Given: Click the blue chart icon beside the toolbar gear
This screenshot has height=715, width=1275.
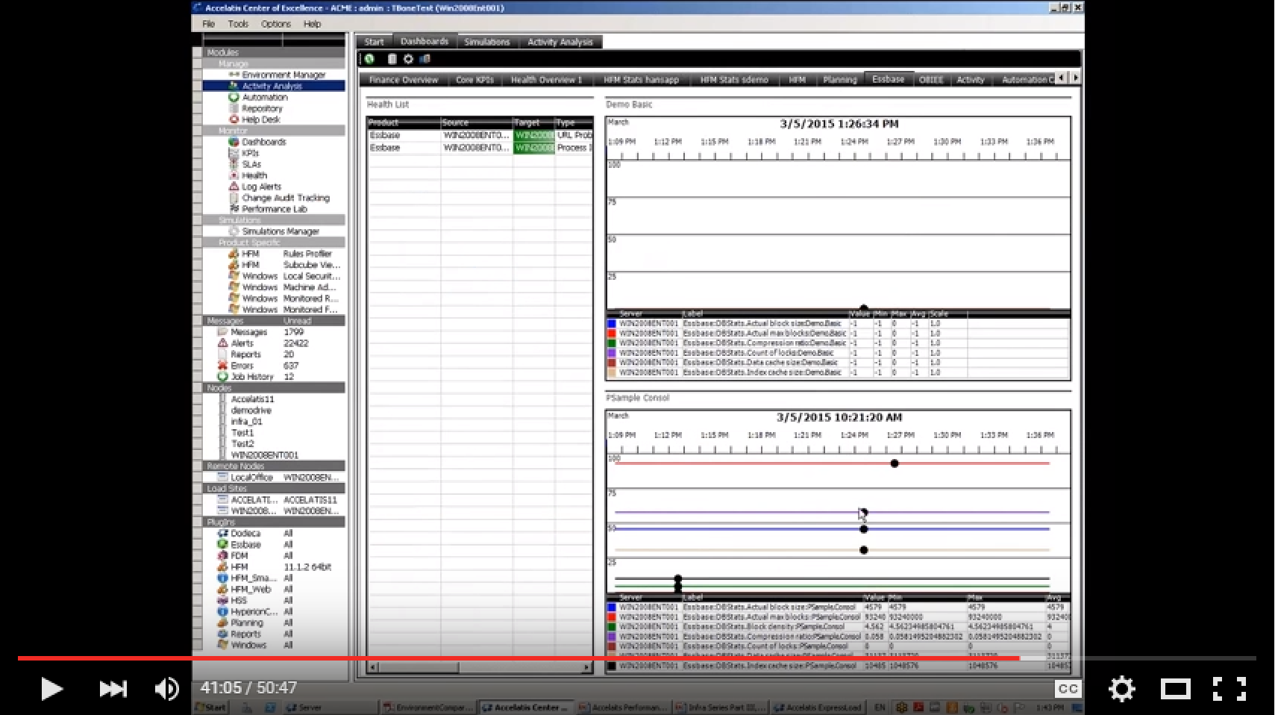Looking at the screenshot, I should coord(425,59).
